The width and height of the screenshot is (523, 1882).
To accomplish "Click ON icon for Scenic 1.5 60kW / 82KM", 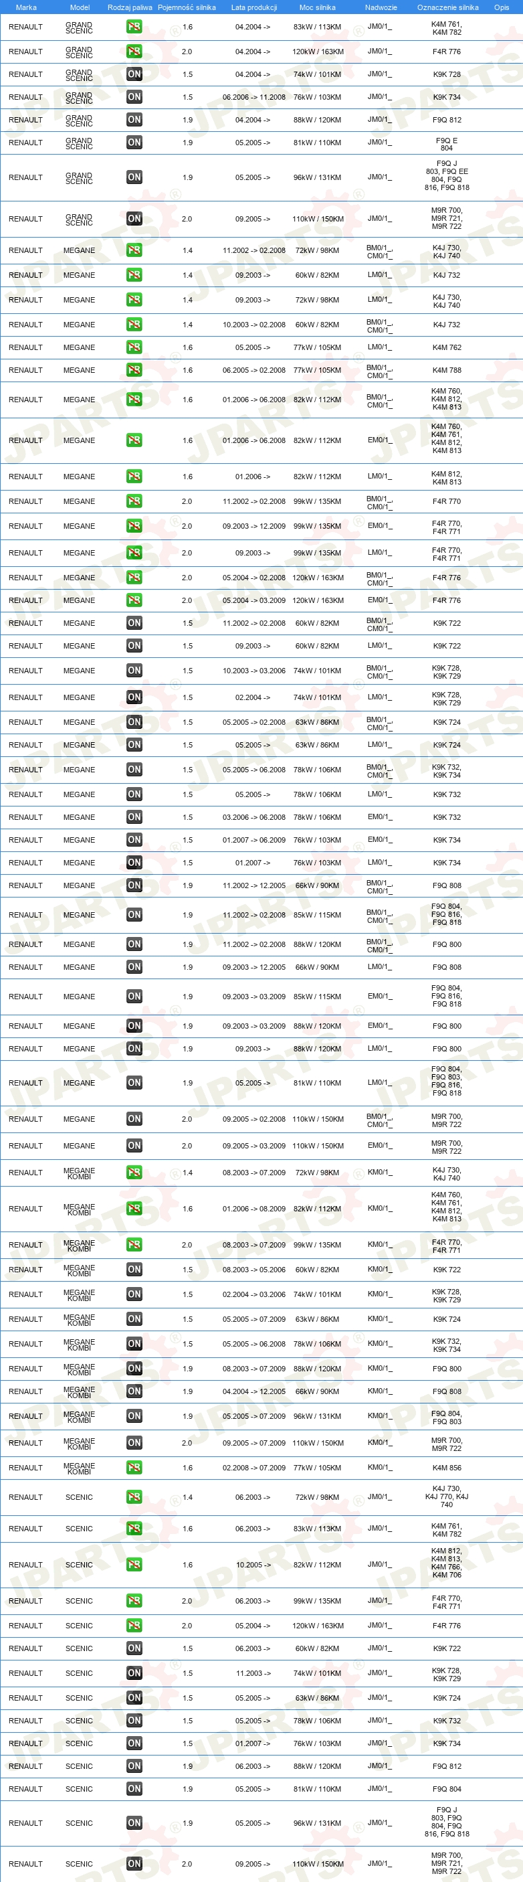I will click(134, 1648).
